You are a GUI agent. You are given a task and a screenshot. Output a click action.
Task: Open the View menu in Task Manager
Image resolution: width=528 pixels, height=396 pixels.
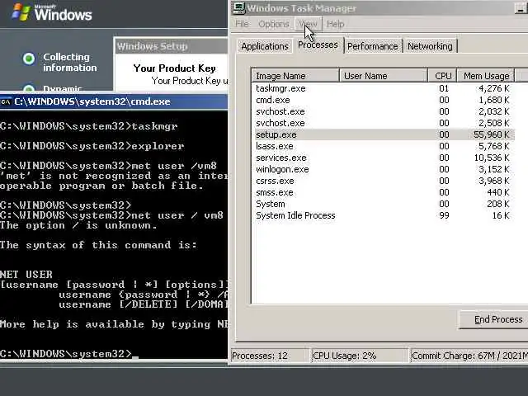click(308, 24)
